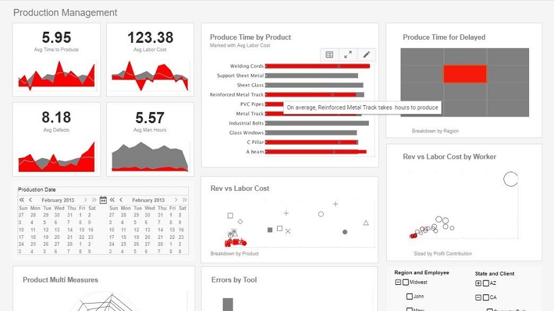This screenshot has height=311, width=554.
Task: Click the large bubble in Rev vs Labor Cost by Worker
Action: [x=510, y=179]
